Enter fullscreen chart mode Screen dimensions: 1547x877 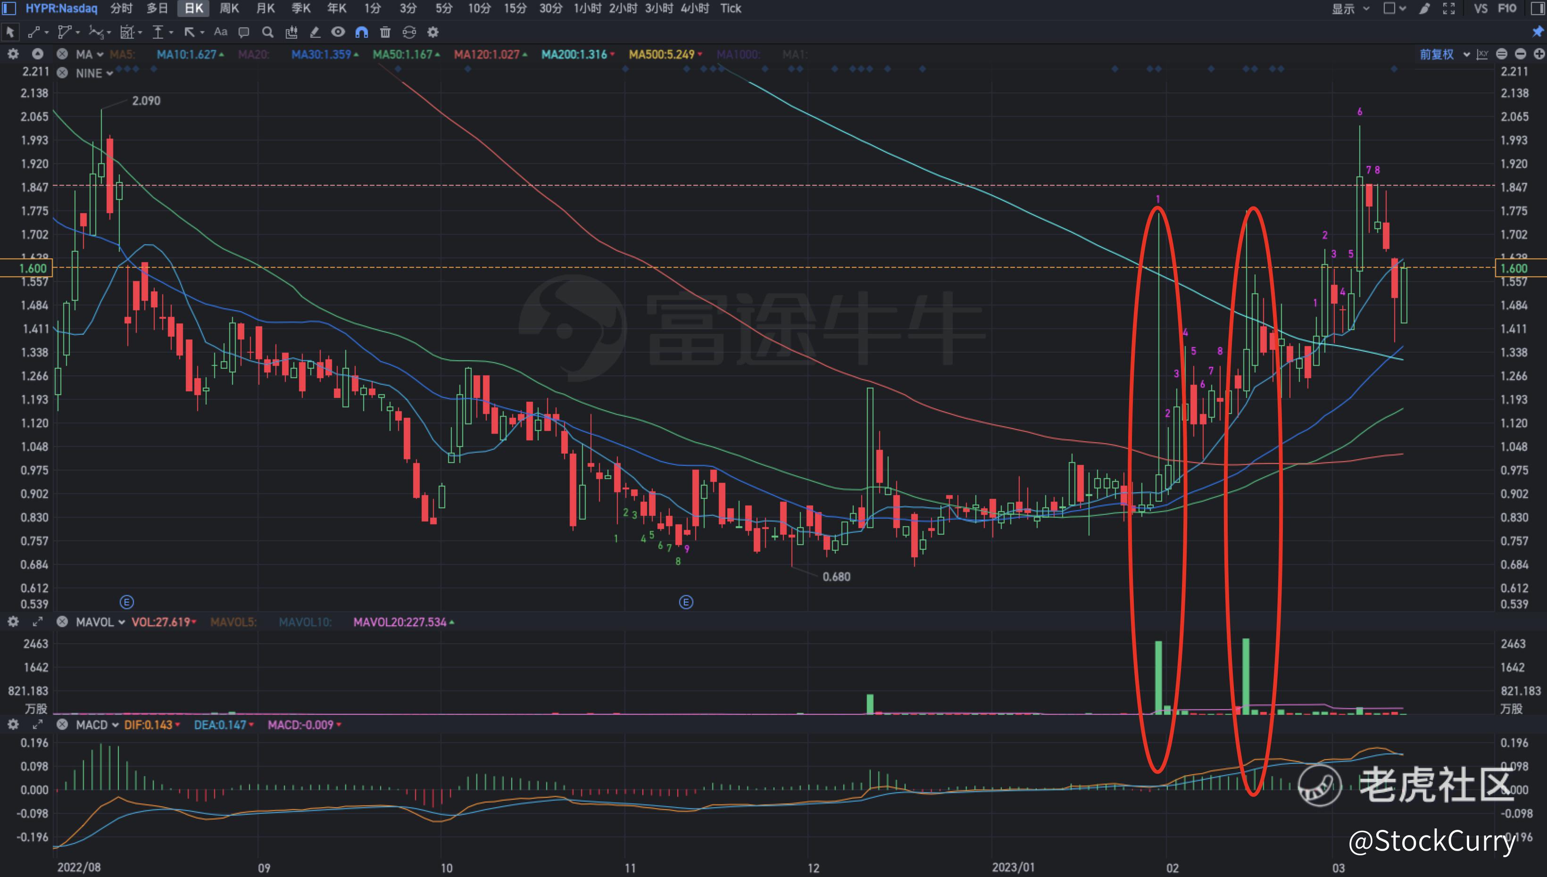(1449, 8)
